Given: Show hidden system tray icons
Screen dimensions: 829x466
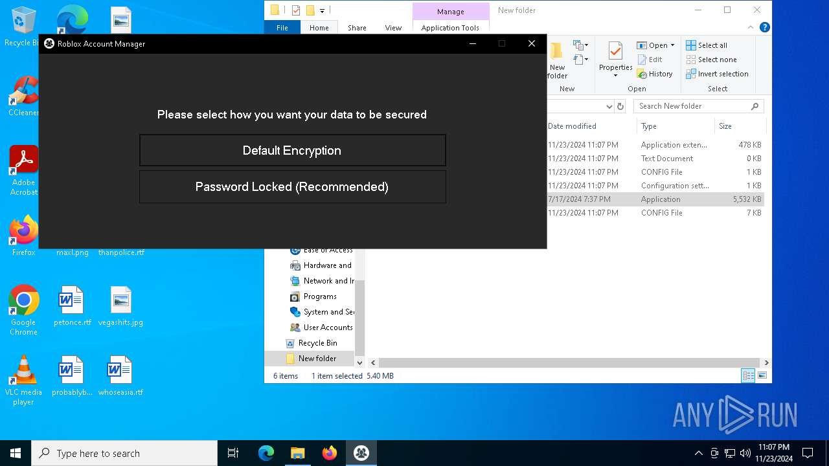Looking at the screenshot, I should [x=698, y=453].
